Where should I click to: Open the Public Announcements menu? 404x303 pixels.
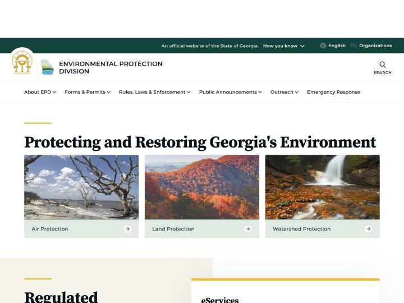tap(231, 92)
